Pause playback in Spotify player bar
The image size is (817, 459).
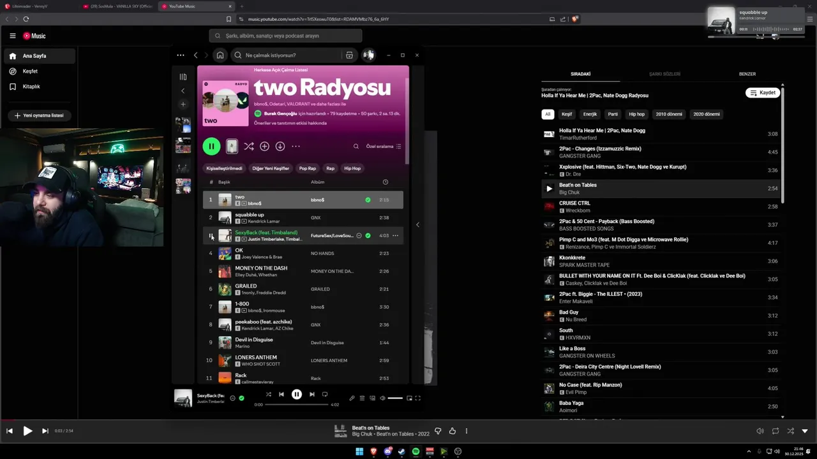(x=297, y=395)
